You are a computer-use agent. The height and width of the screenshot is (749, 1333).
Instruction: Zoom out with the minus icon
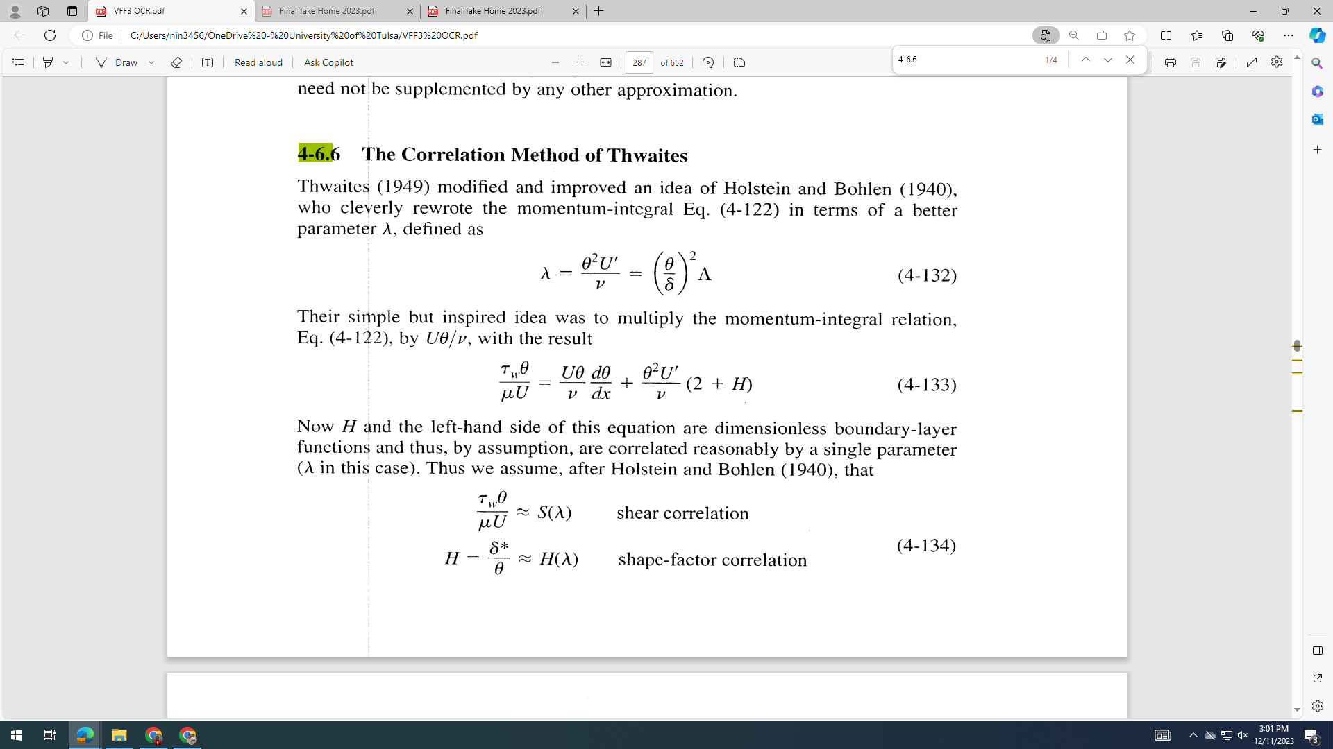tap(555, 62)
